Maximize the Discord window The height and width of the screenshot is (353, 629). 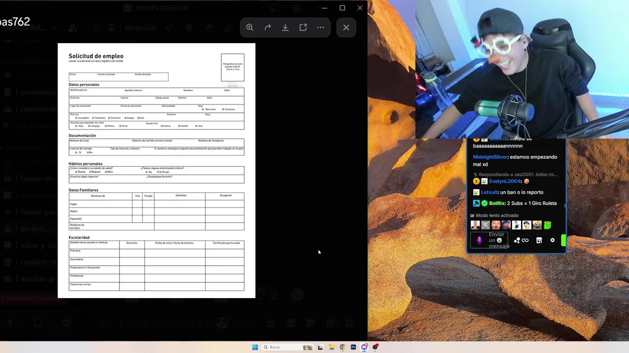(x=343, y=8)
